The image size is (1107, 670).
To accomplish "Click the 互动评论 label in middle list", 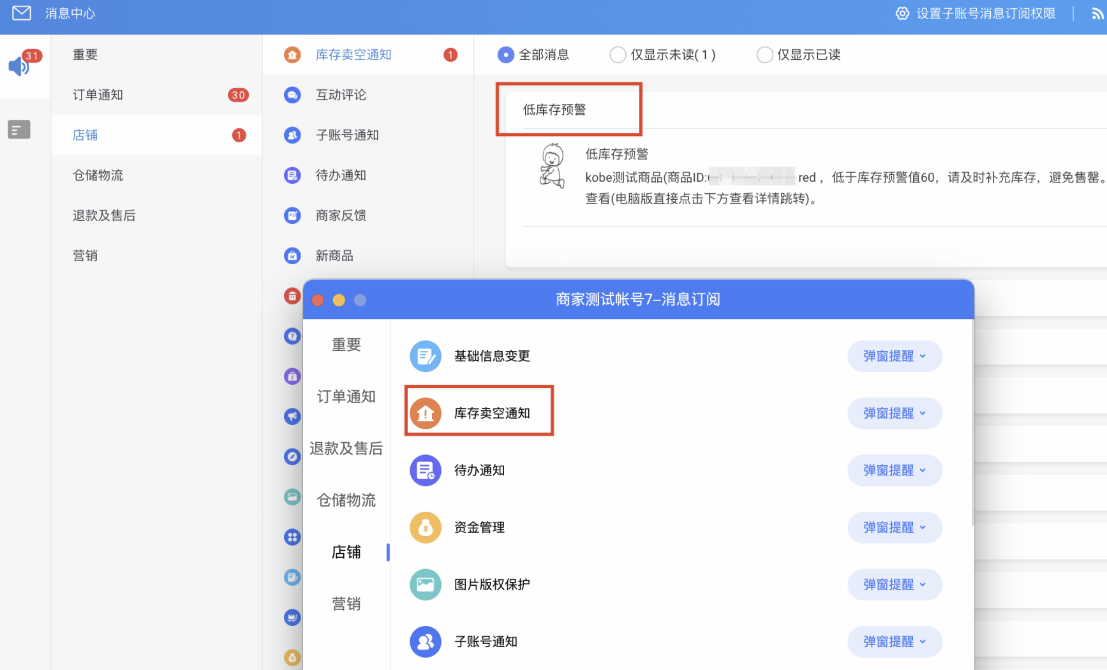I will tap(341, 95).
